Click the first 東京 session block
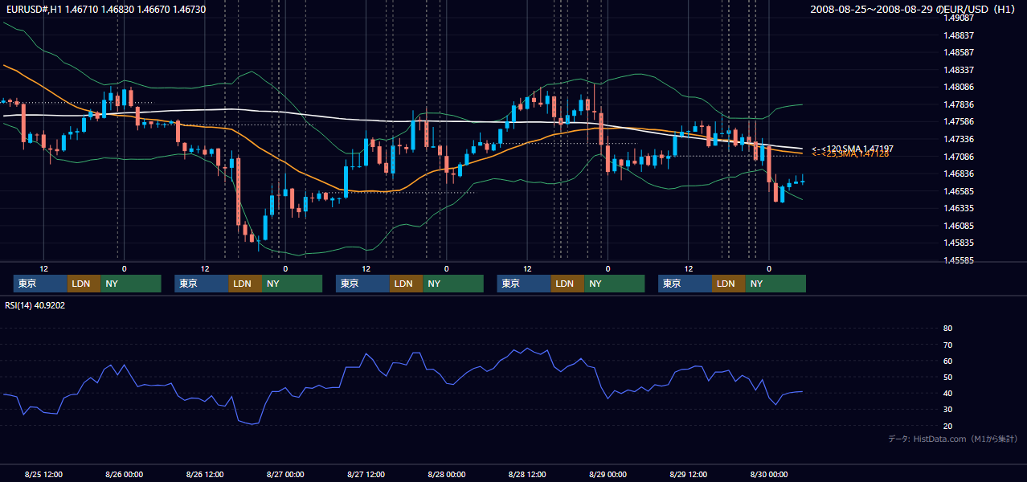Viewport: 1027px width, 482px height. [40, 284]
